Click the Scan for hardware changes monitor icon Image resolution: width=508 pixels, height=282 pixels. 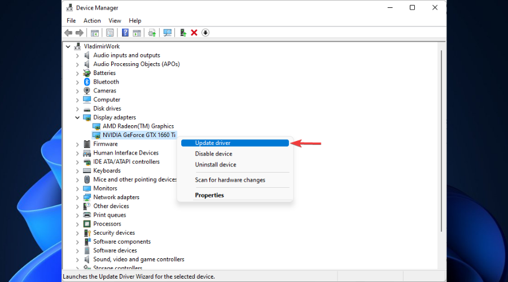pyautogui.click(x=168, y=33)
